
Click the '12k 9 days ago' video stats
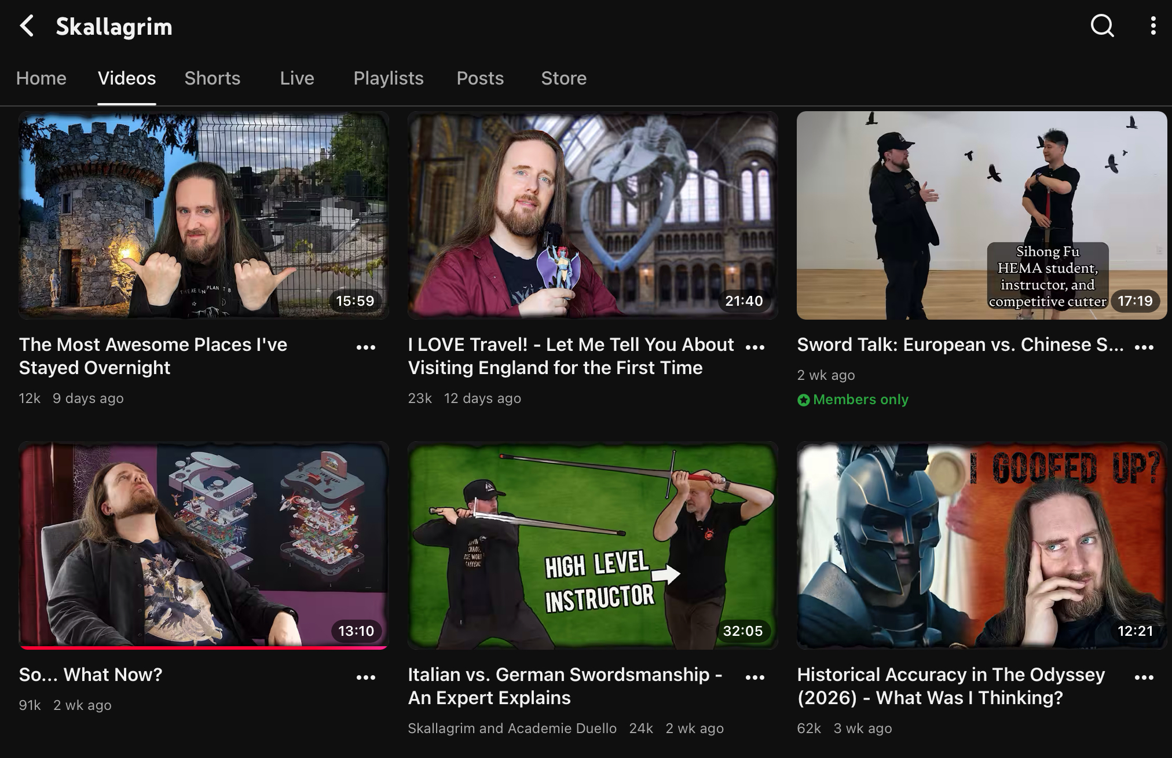(71, 398)
